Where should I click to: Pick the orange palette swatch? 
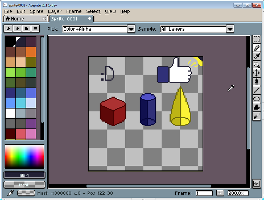pyautogui.click(x=31, y=52)
